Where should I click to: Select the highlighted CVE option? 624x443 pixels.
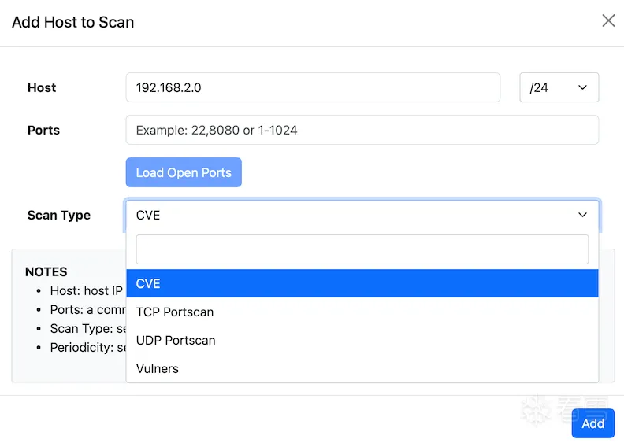(362, 283)
